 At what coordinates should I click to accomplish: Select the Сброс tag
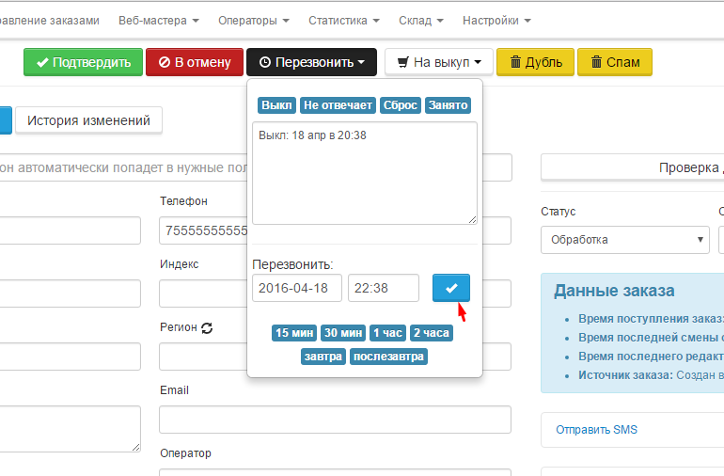pos(401,105)
